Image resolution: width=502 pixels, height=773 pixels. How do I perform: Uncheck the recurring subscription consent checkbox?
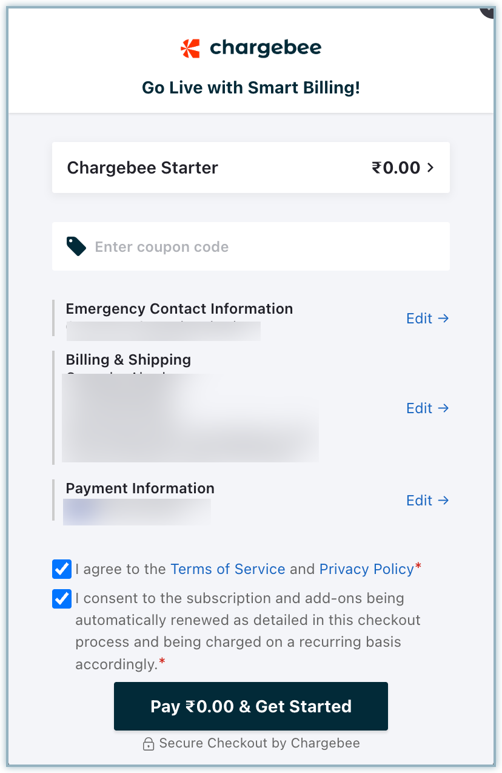(x=62, y=599)
